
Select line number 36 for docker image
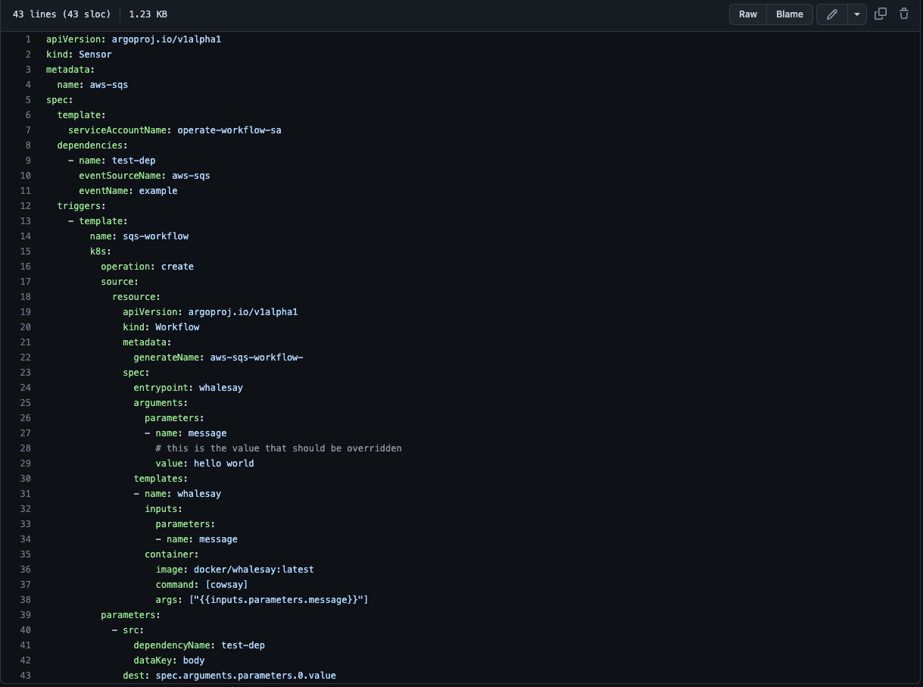(26, 570)
